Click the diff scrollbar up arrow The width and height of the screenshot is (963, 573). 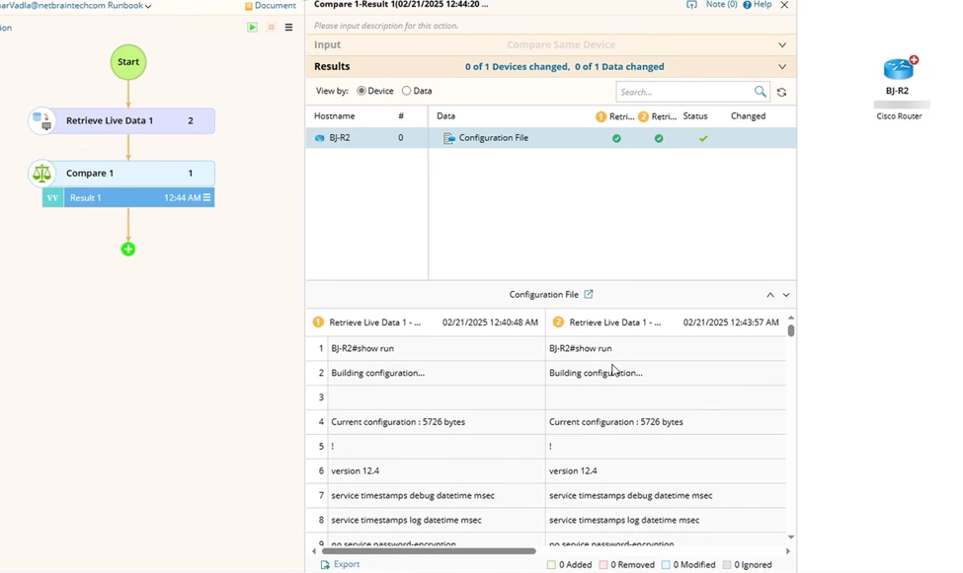[x=791, y=318]
